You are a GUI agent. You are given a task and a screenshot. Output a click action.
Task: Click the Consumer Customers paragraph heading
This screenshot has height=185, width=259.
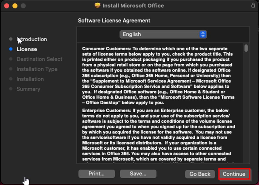point(107,49)
